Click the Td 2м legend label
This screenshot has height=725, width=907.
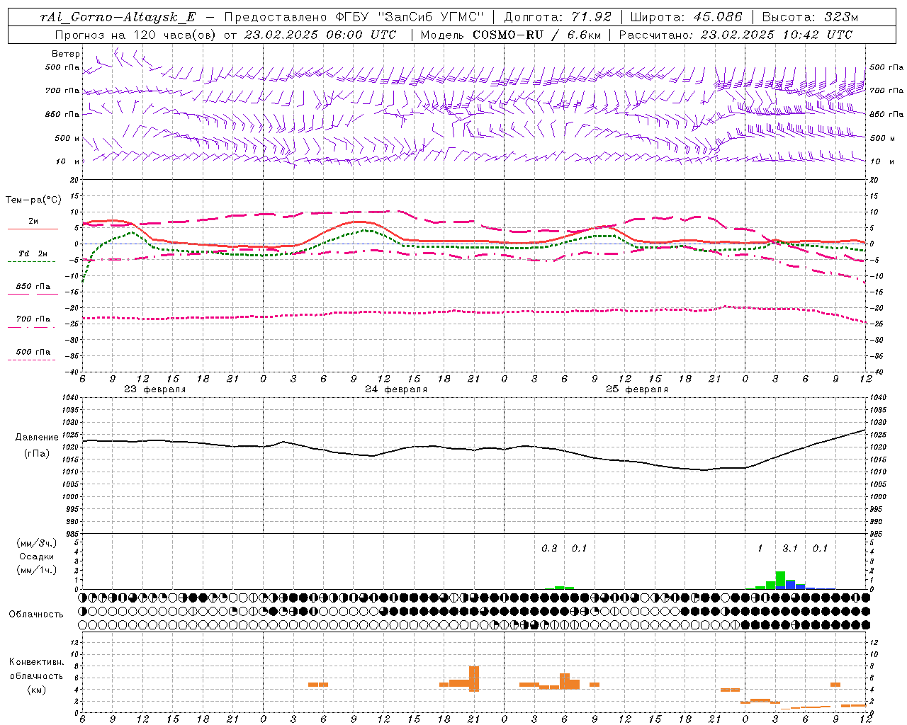pos(33,253)
